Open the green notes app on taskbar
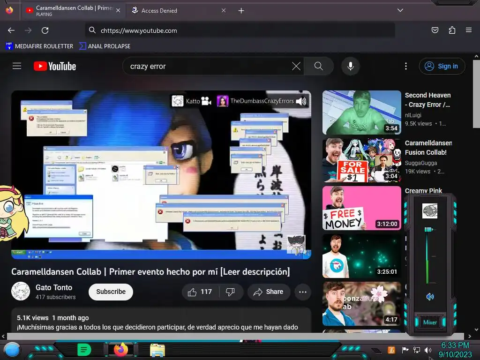 [84, 350]
